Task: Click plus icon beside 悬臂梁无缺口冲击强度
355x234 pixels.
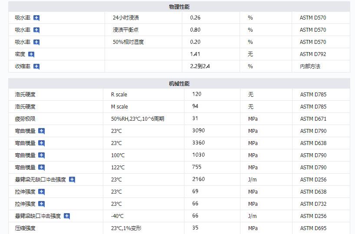Action: (72, 179)
